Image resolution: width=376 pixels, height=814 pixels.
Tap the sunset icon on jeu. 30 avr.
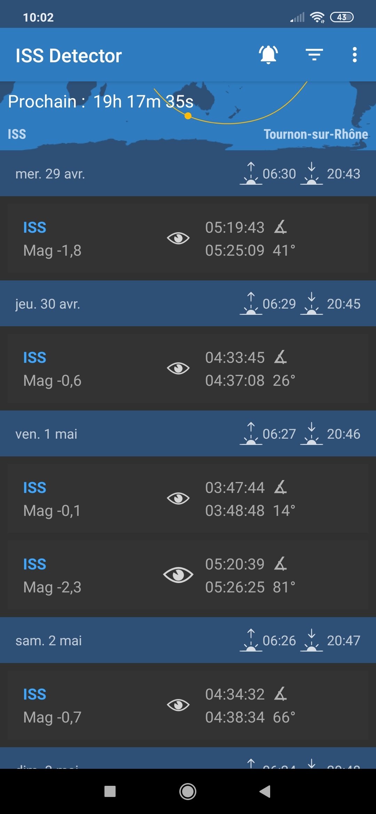[311, 304]
